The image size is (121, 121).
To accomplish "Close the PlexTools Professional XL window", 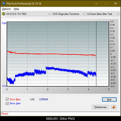I will 116,4.
